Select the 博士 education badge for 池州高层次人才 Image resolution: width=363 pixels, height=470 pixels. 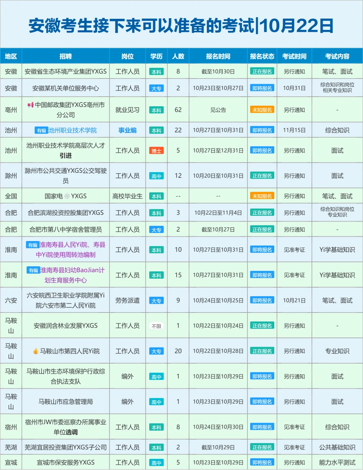point(156,151)
